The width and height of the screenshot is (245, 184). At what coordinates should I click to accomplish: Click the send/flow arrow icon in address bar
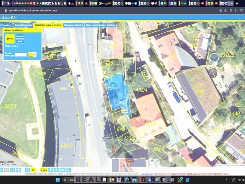(x=236, y=10)
